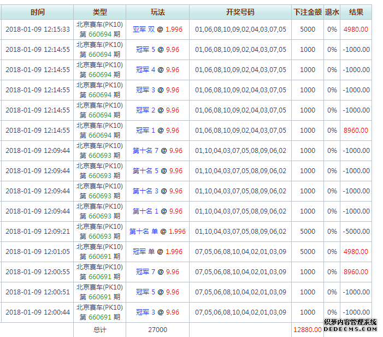Viewport: 383px width, 337px height.
Task: Click the total result 12880.00
Action: tap(307, 330)
